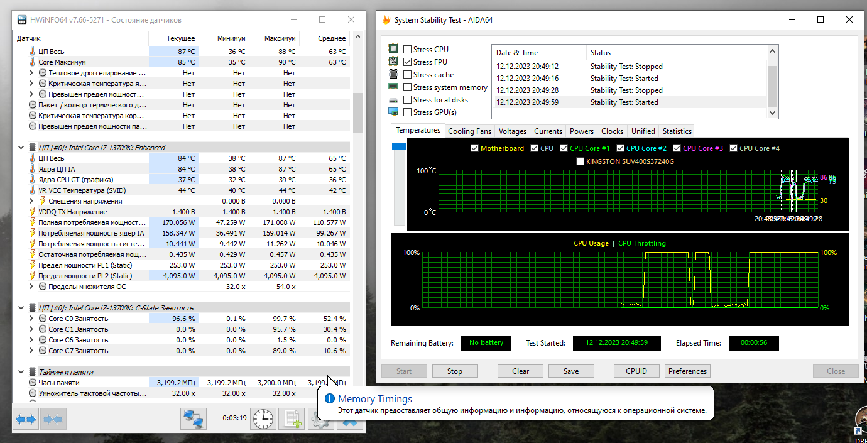Toggle the Motherboard graph checkbox
The width and height of the screenshot is (867, 443).
pyautogui.click(x=474, y=148)
